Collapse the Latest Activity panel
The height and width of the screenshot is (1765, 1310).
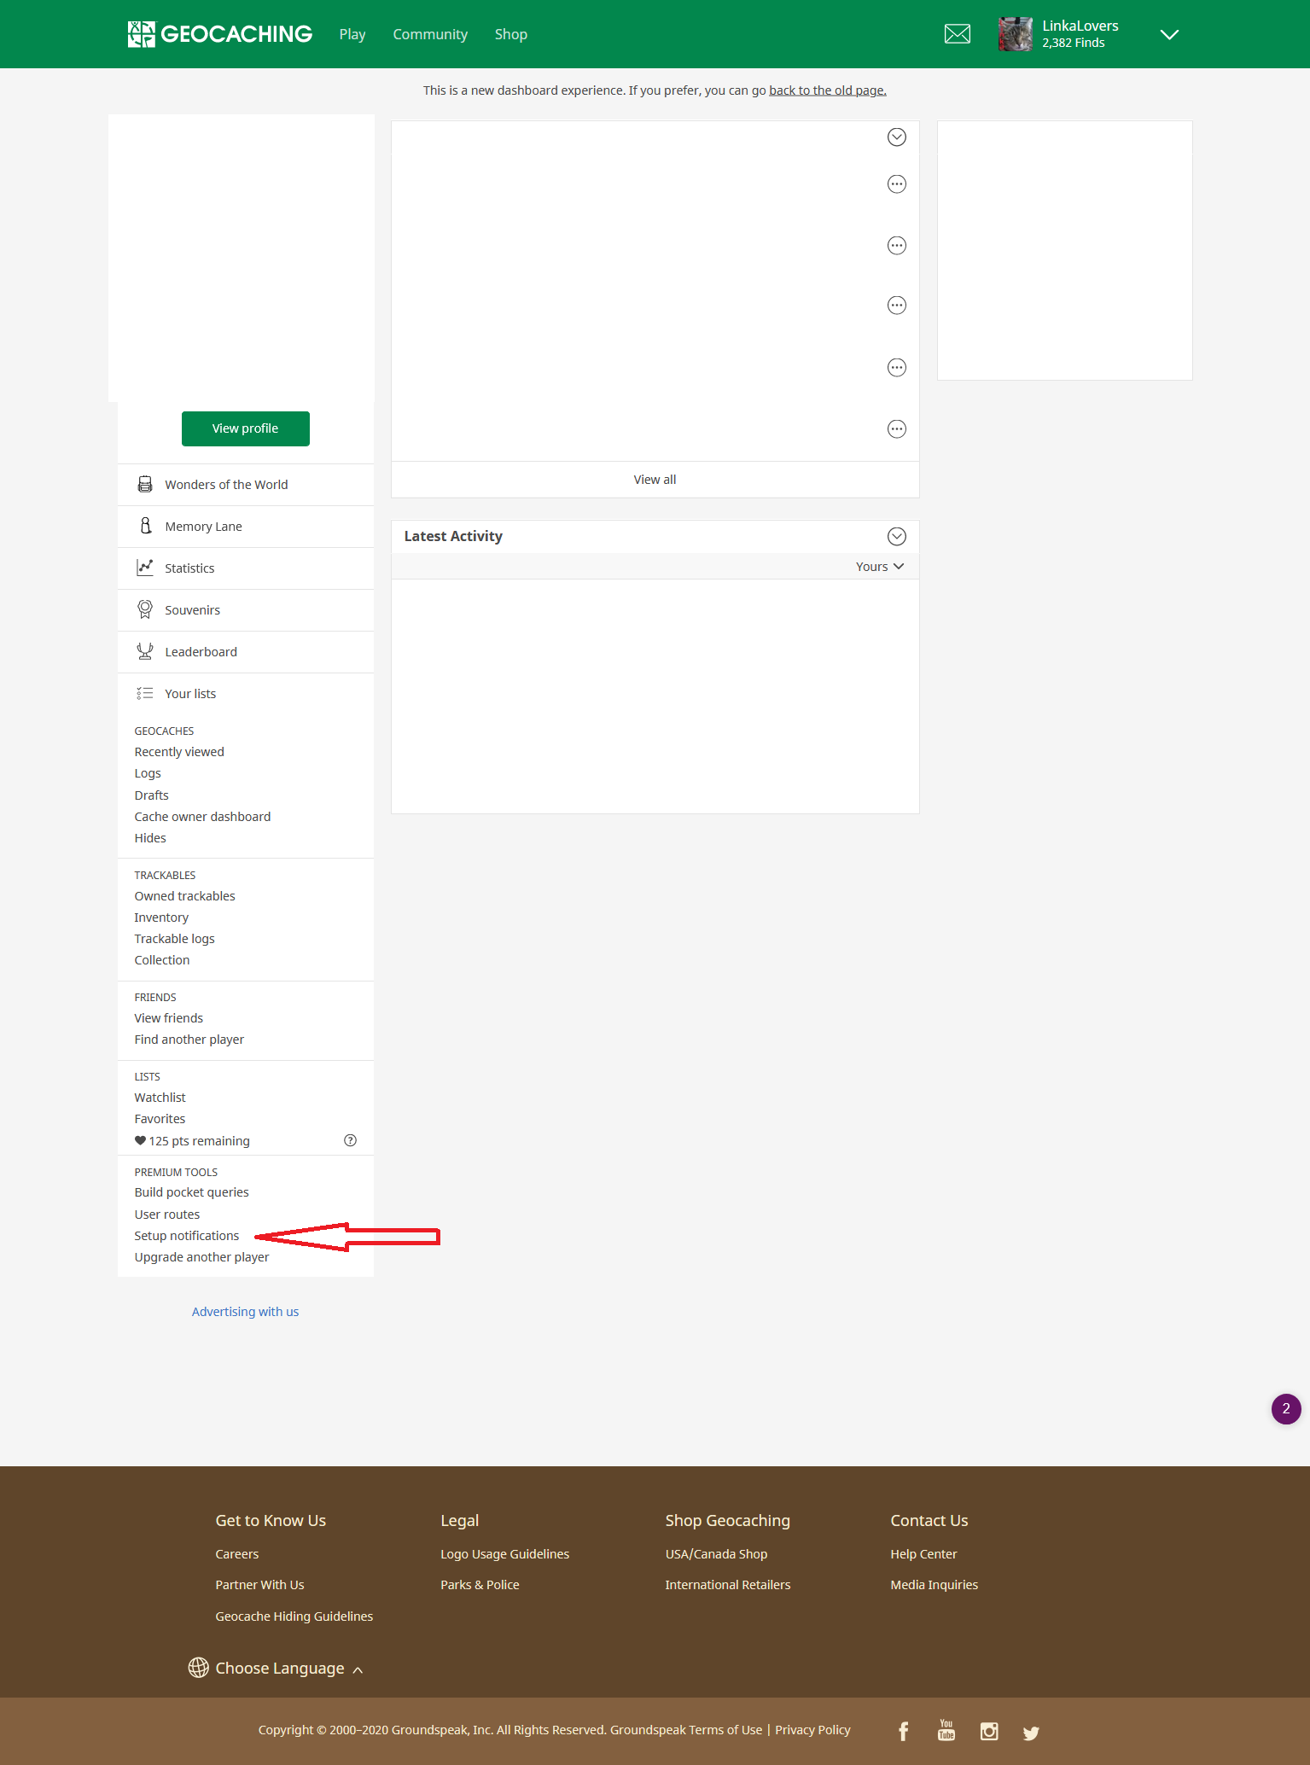[896, 536]
